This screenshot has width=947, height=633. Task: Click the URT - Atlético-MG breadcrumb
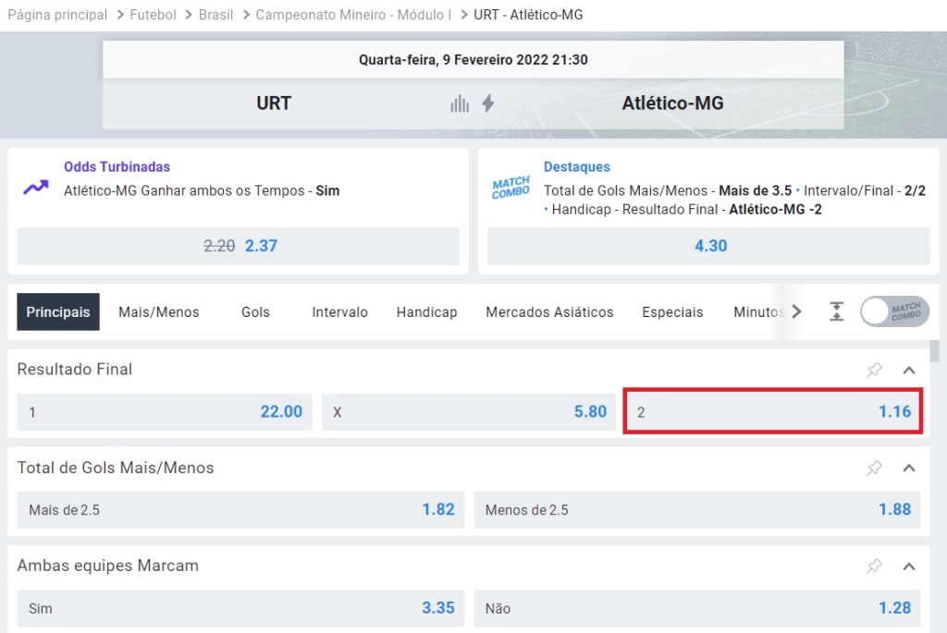[528, 15]
